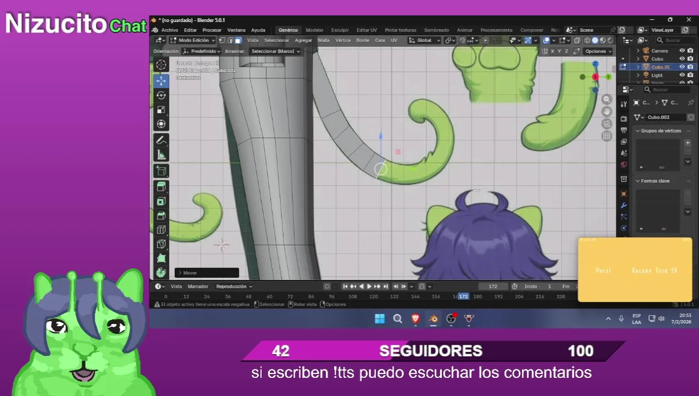Enable face select mode

(x=238, y=40)
